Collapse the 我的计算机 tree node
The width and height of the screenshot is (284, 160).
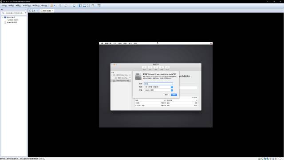[3, 17]
